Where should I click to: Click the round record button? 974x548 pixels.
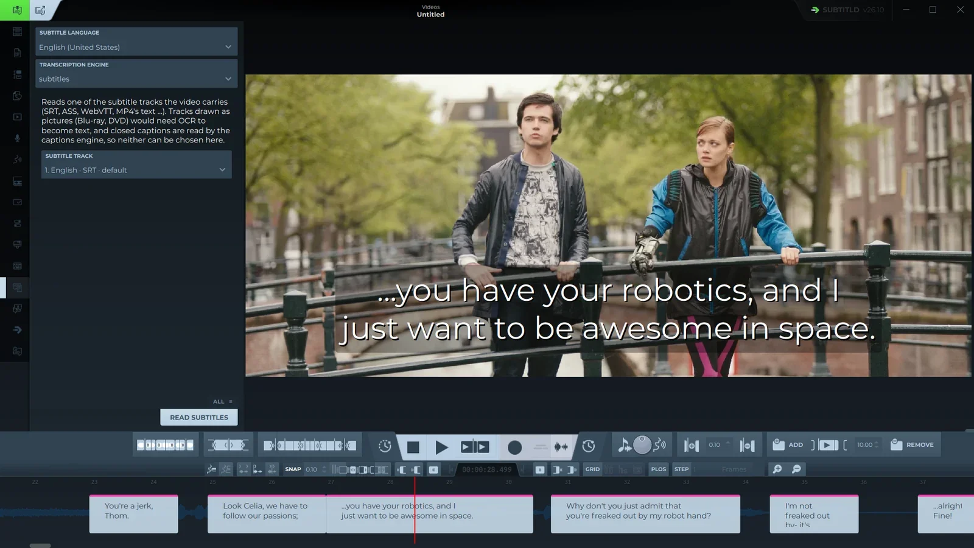pos(514,448)
